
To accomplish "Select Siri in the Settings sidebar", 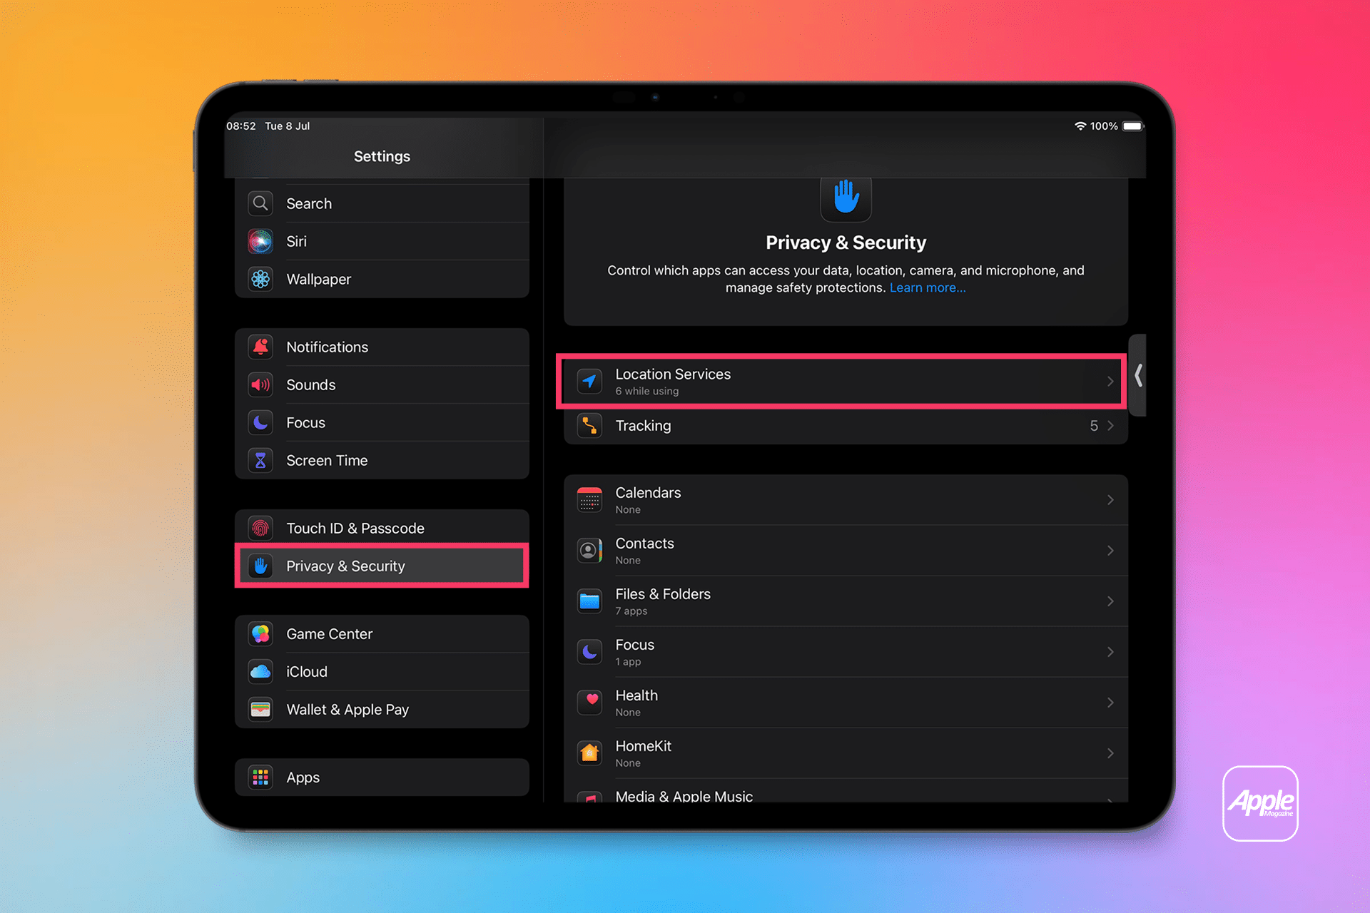I will pyautogui.click(x=382, y=241).
